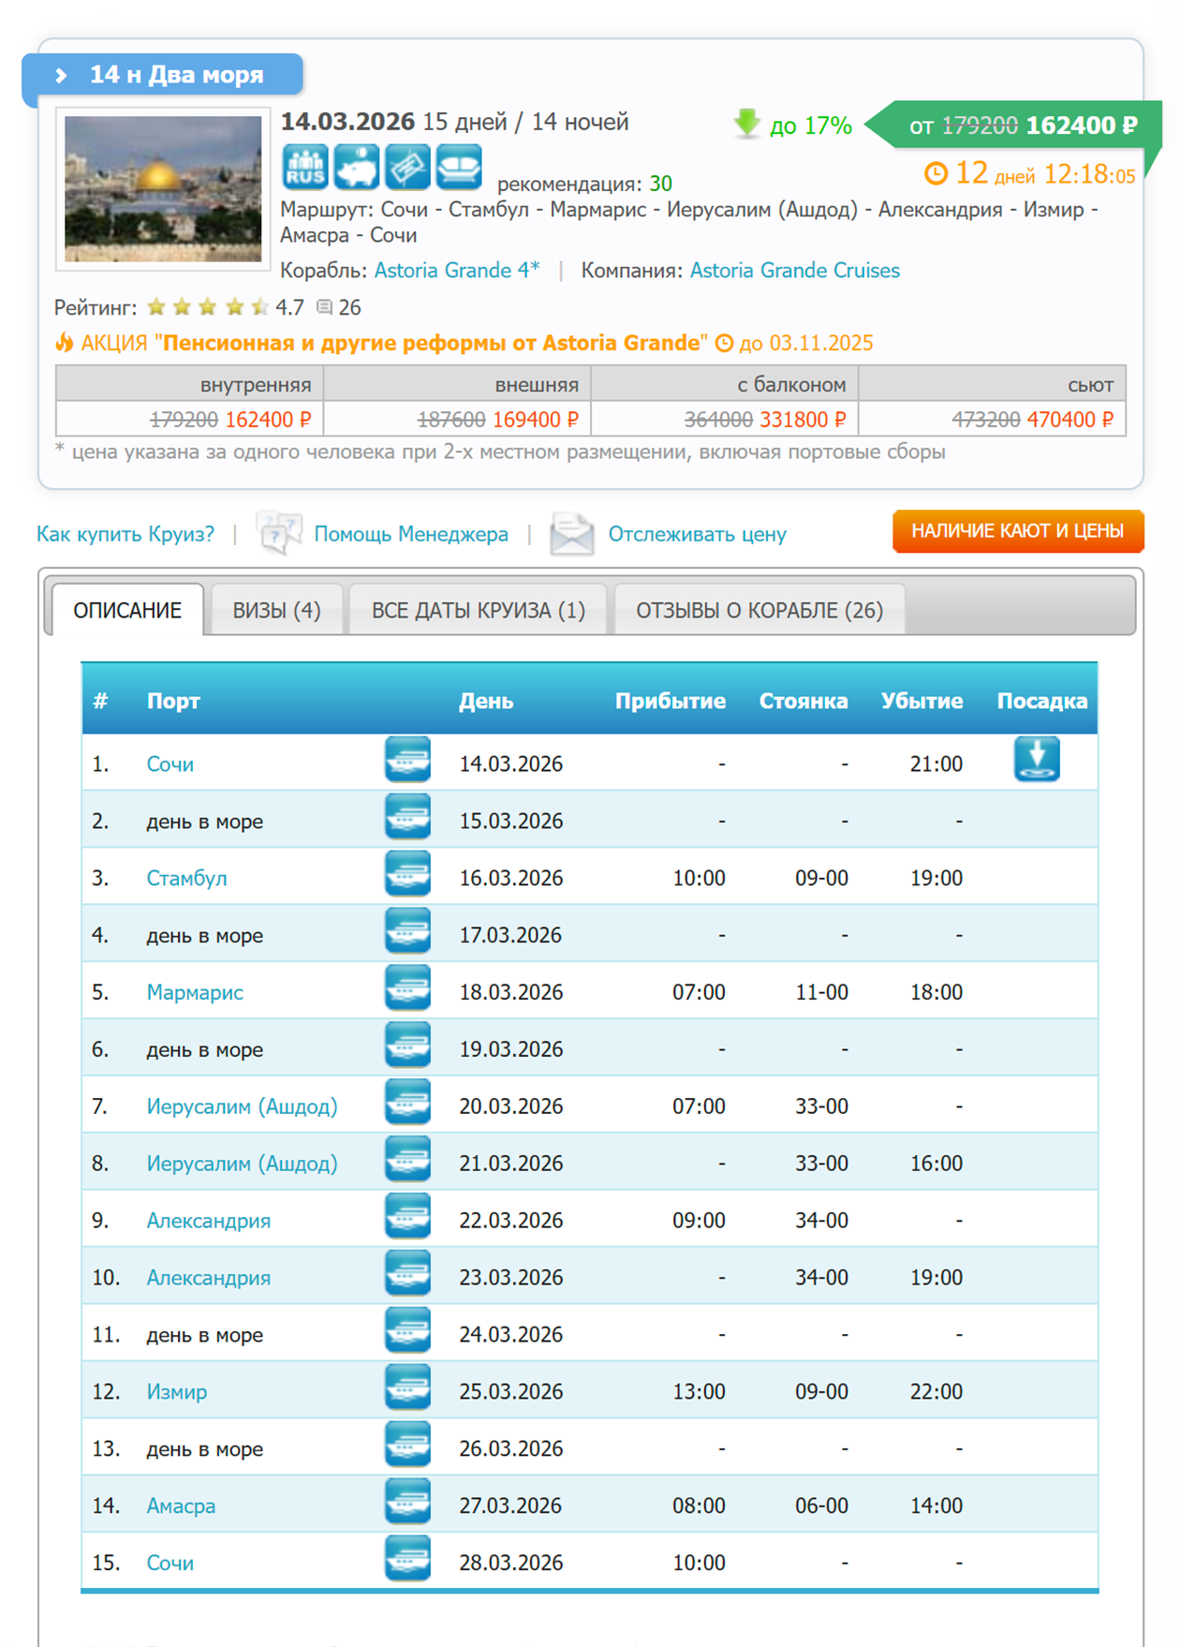This screenshot has height=1647, width=1180.
Task: Click 'Отслеживать цену' link
Action: point(698,534)
